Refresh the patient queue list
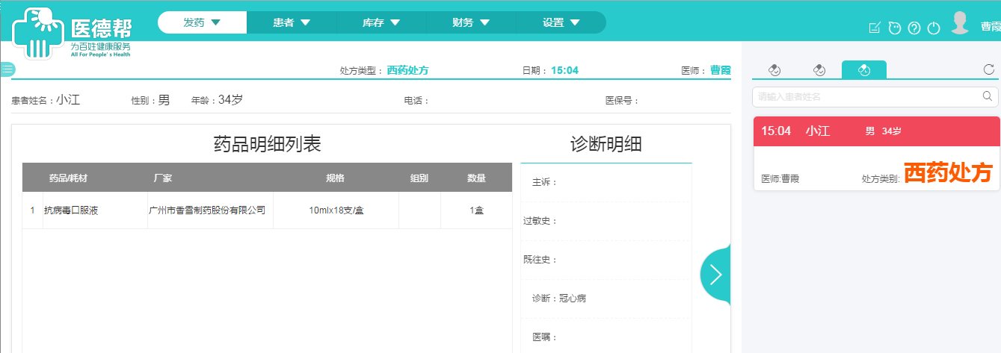1001x353 pixels. pyautogui.click(x=988, y=69)
